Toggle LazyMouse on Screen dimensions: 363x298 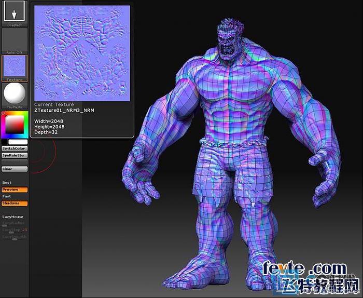coord(13,217)
